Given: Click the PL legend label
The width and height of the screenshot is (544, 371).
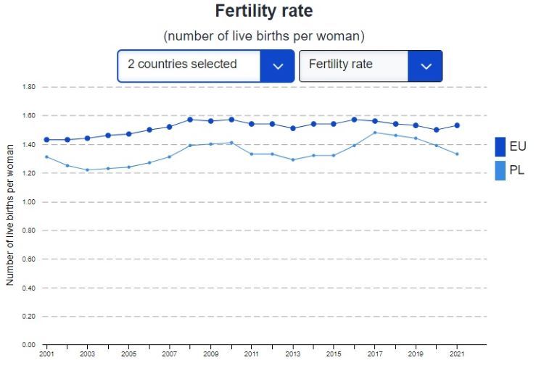Looking at the screenshot, I should pos(517,171).
